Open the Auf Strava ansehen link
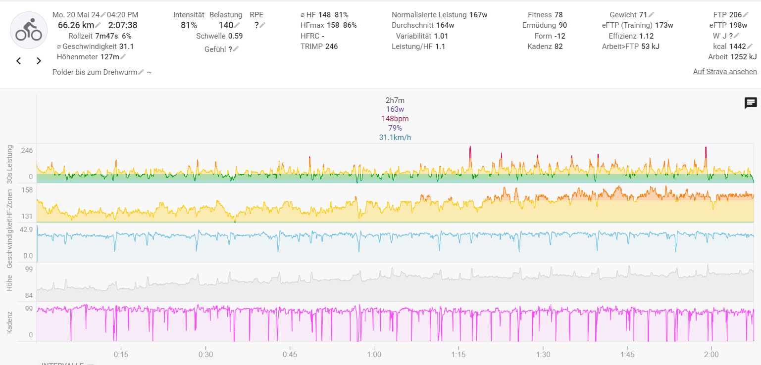Viewport: 761px width, 365px height. coord(725,72)
